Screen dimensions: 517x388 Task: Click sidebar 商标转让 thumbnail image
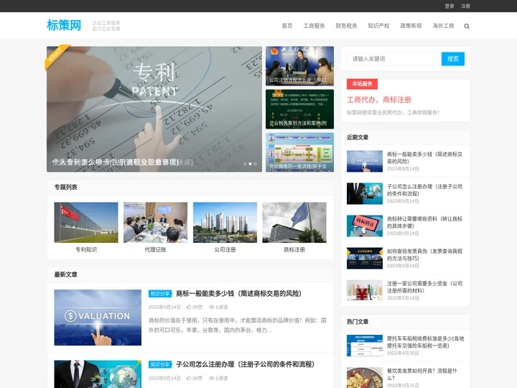(x=365, y=226)
